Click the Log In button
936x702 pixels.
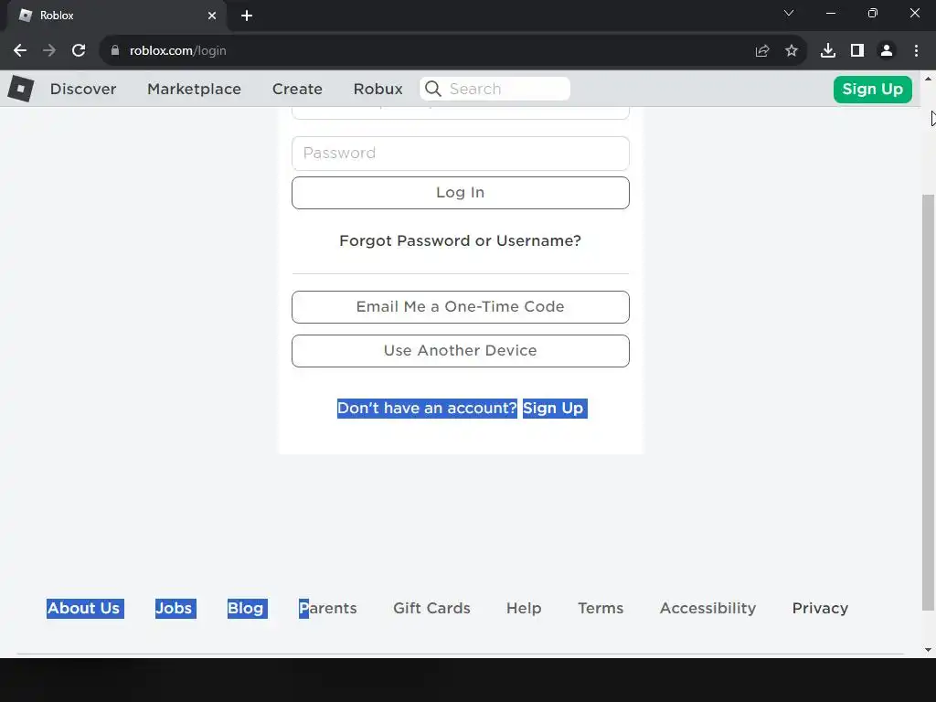point(461,193)
